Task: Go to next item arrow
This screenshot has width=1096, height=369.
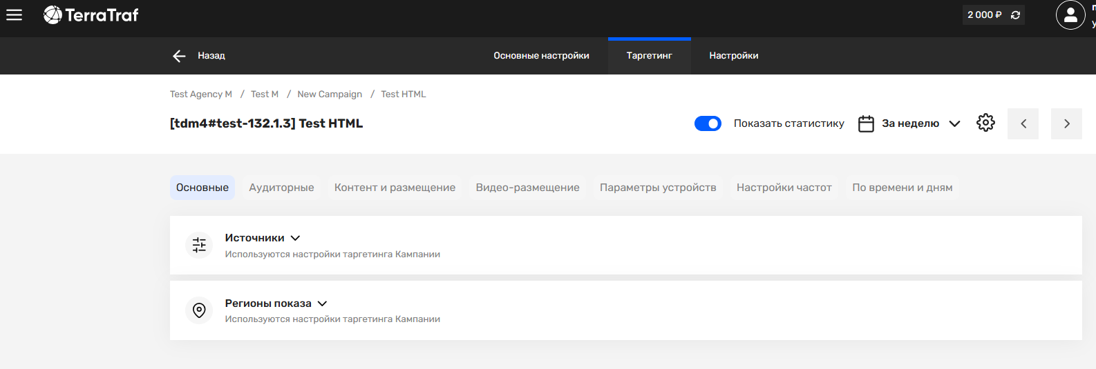Action: pyautogui.click(x=1066, y=123)
